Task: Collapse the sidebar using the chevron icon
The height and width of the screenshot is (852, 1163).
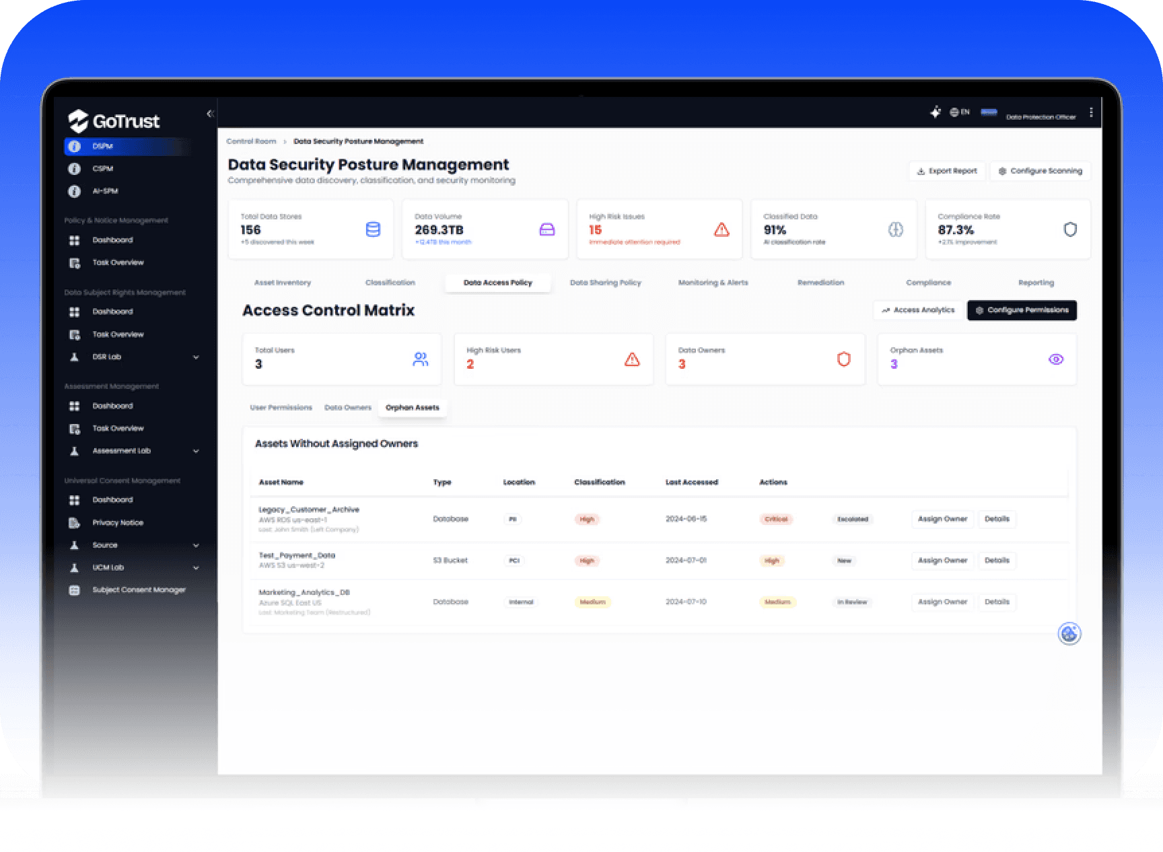Action: click(210, 114)
